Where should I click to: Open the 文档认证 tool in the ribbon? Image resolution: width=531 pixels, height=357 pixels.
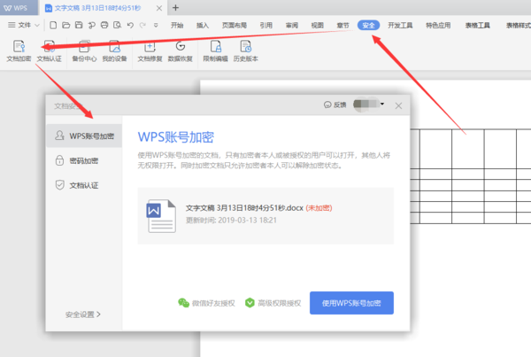click(49, 50)
